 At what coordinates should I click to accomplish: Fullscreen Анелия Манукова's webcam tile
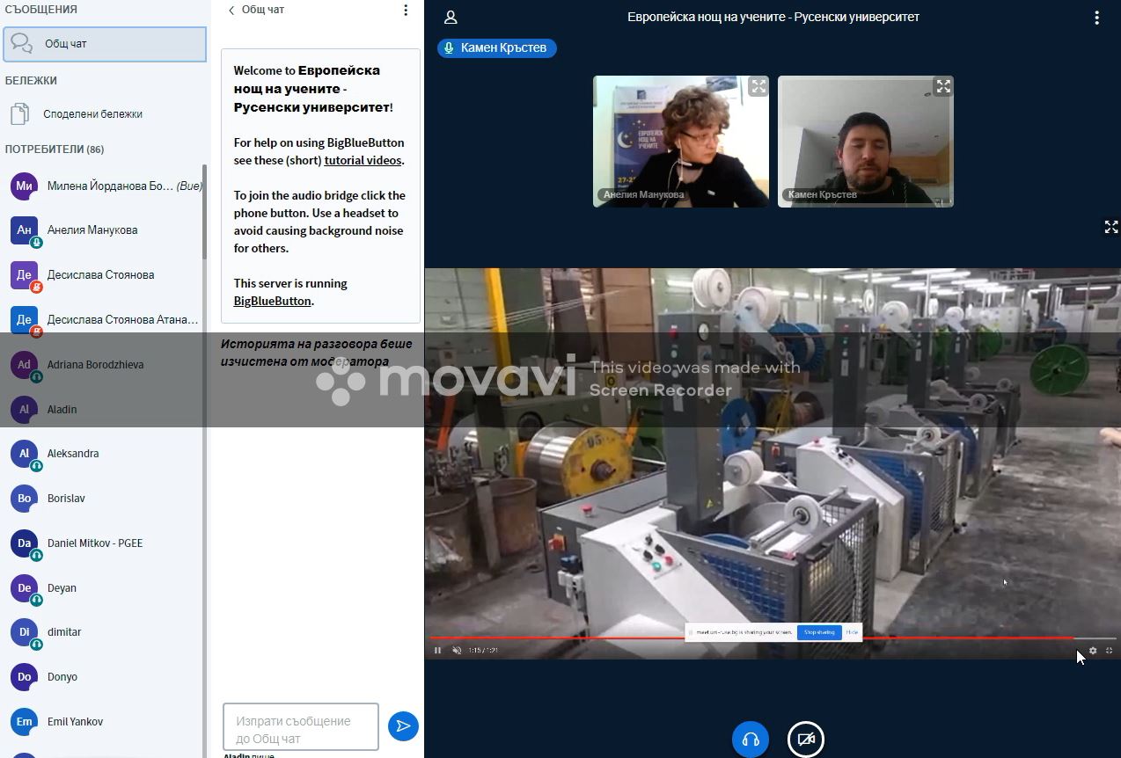(x=758, y=86)
